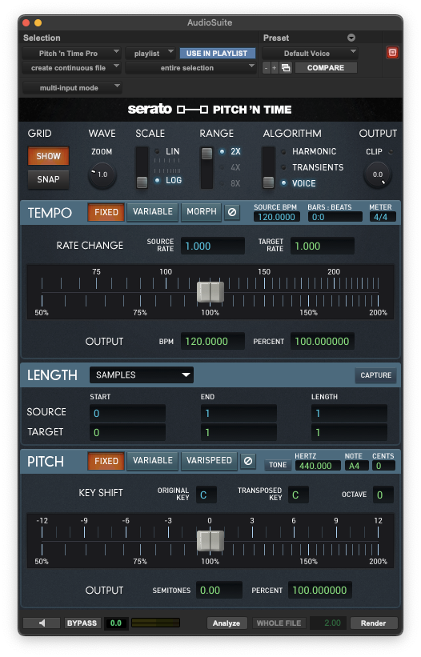Click the USE IN PLAYLIST button
Viewport: 421px width, 657px height.
(217, 53)
